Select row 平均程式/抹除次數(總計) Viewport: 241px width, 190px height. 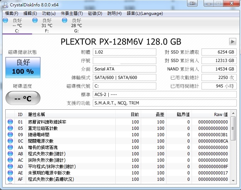tap(118, 166)
